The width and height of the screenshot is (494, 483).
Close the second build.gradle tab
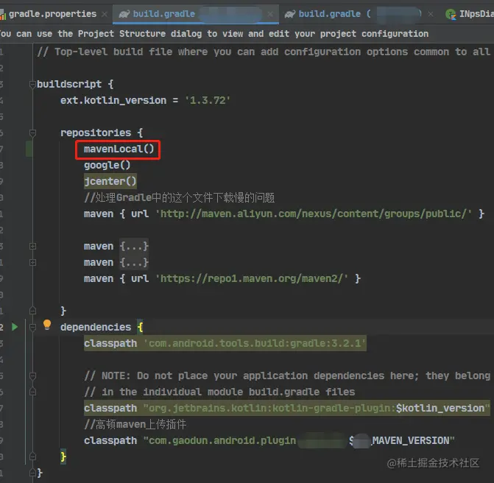[431, 14]
